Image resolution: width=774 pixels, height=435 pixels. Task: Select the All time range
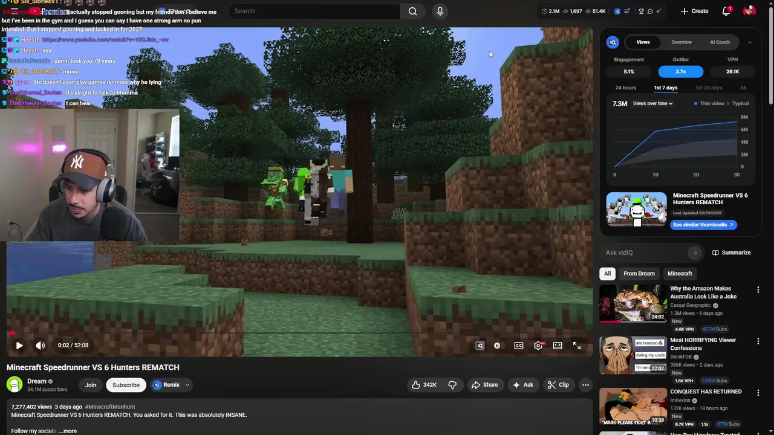tap(743, 88)
